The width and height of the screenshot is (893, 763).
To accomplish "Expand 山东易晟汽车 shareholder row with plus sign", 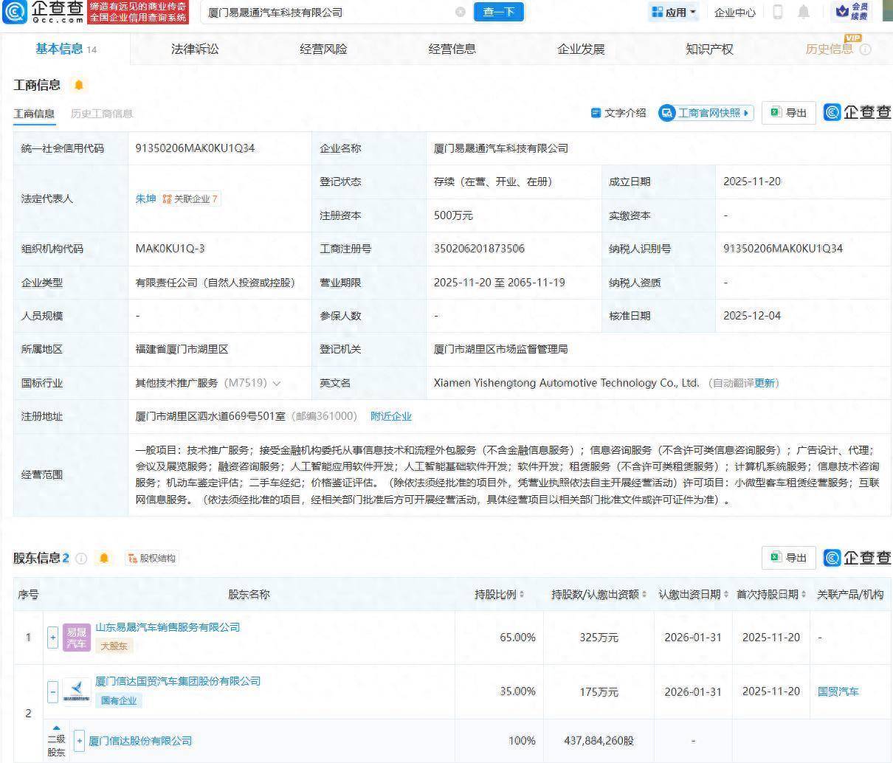I will (52, 638).
